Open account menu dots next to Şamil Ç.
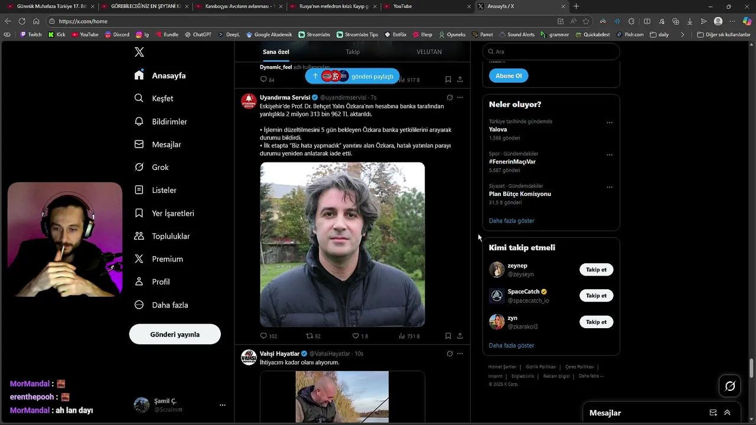 click(223, 405)
